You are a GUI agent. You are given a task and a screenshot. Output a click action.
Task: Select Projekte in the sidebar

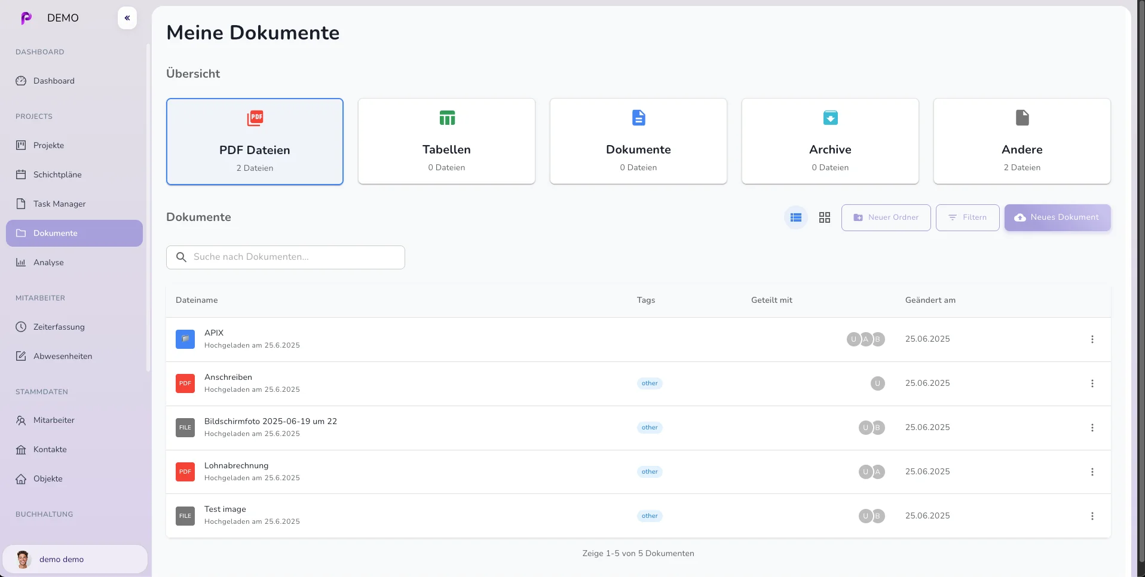[x=48, y=145]
